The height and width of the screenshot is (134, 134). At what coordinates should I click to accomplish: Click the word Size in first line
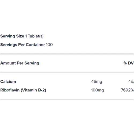click(x=20, y=36)
